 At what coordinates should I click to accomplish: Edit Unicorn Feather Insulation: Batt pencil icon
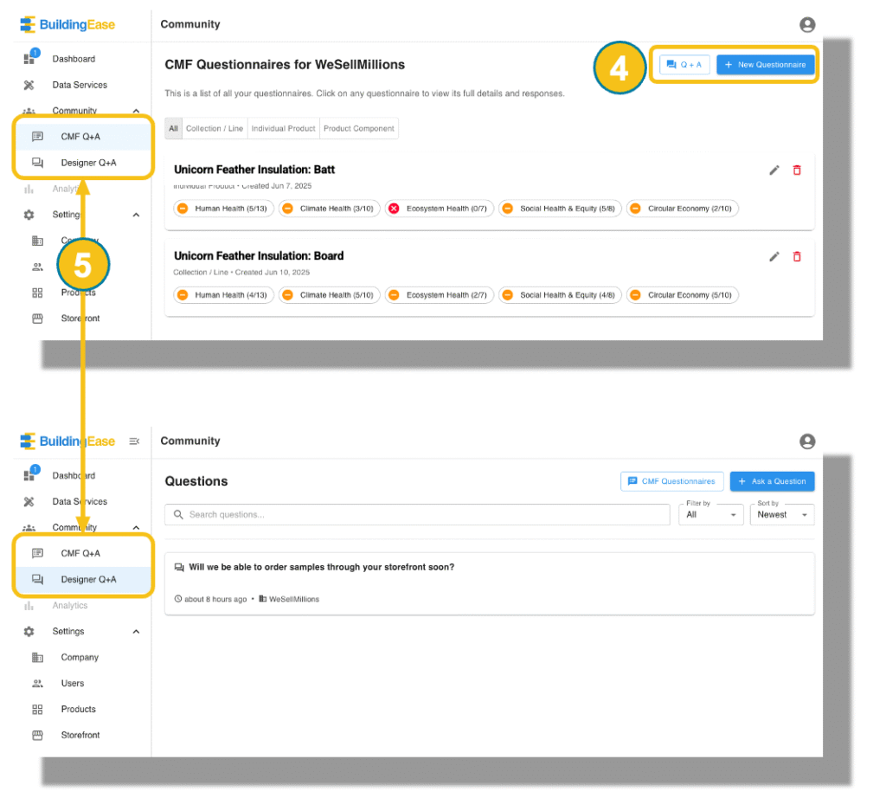click(774, 171)
